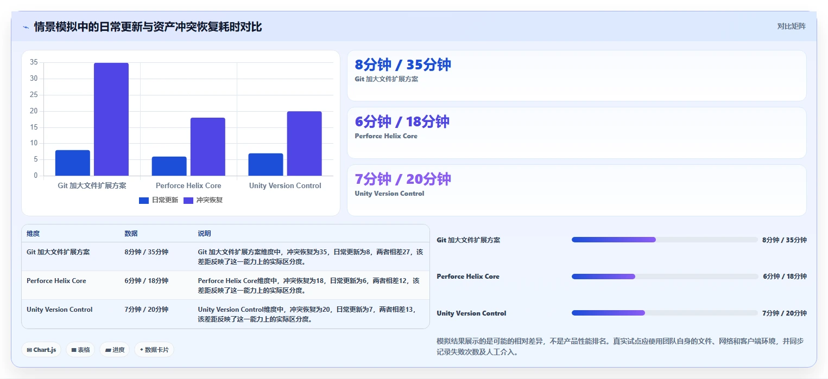Click the chart x-axis label Git 加大文件扩展方案
Screen dimensions: 828x379
tap(92, 185)
